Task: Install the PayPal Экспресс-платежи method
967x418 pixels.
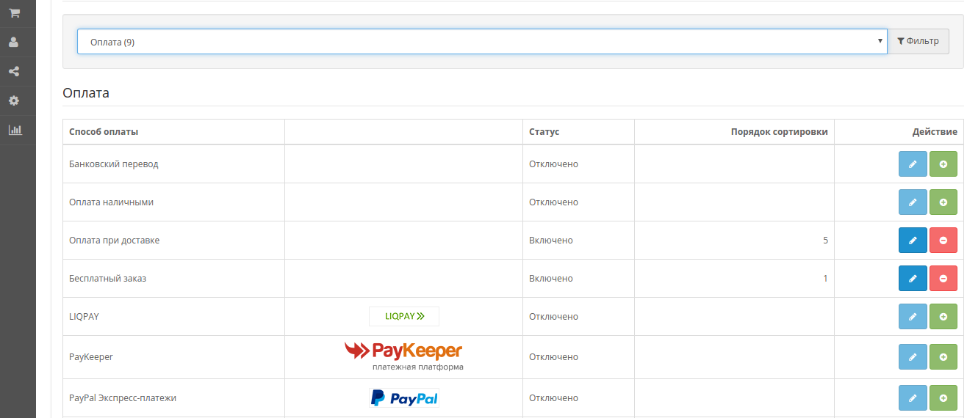Action: pyautogui.click(x=943, y=398)
